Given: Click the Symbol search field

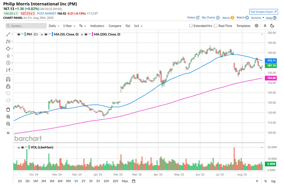Looking at the screenshot, I should [x=26, y=26].
